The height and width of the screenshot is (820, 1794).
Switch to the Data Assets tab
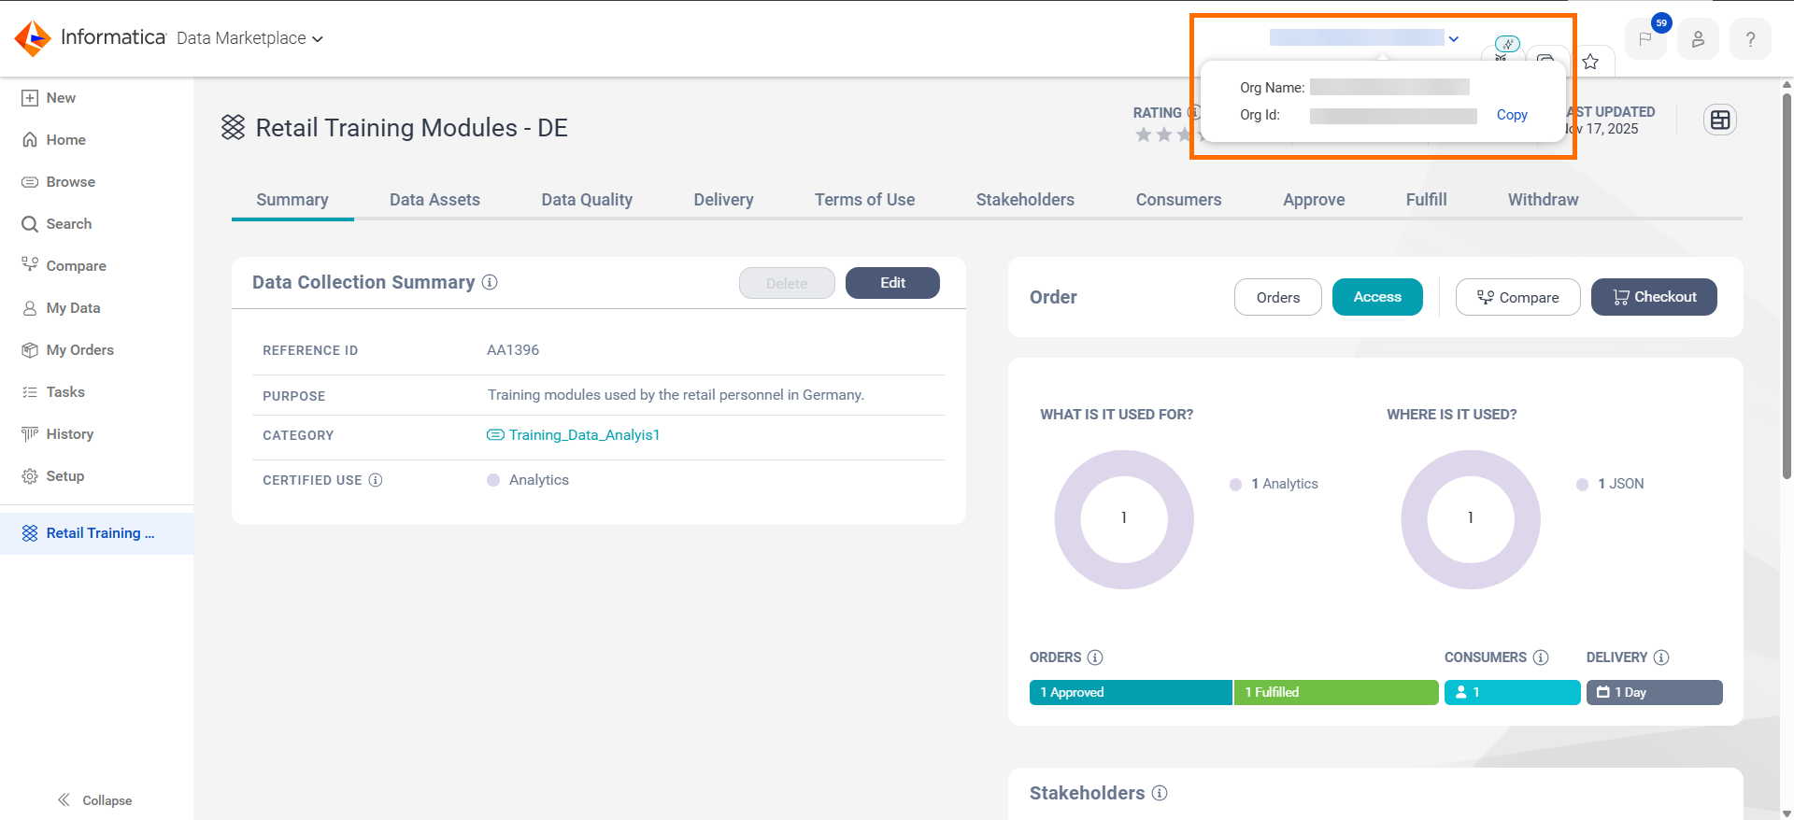coord(434,200)
